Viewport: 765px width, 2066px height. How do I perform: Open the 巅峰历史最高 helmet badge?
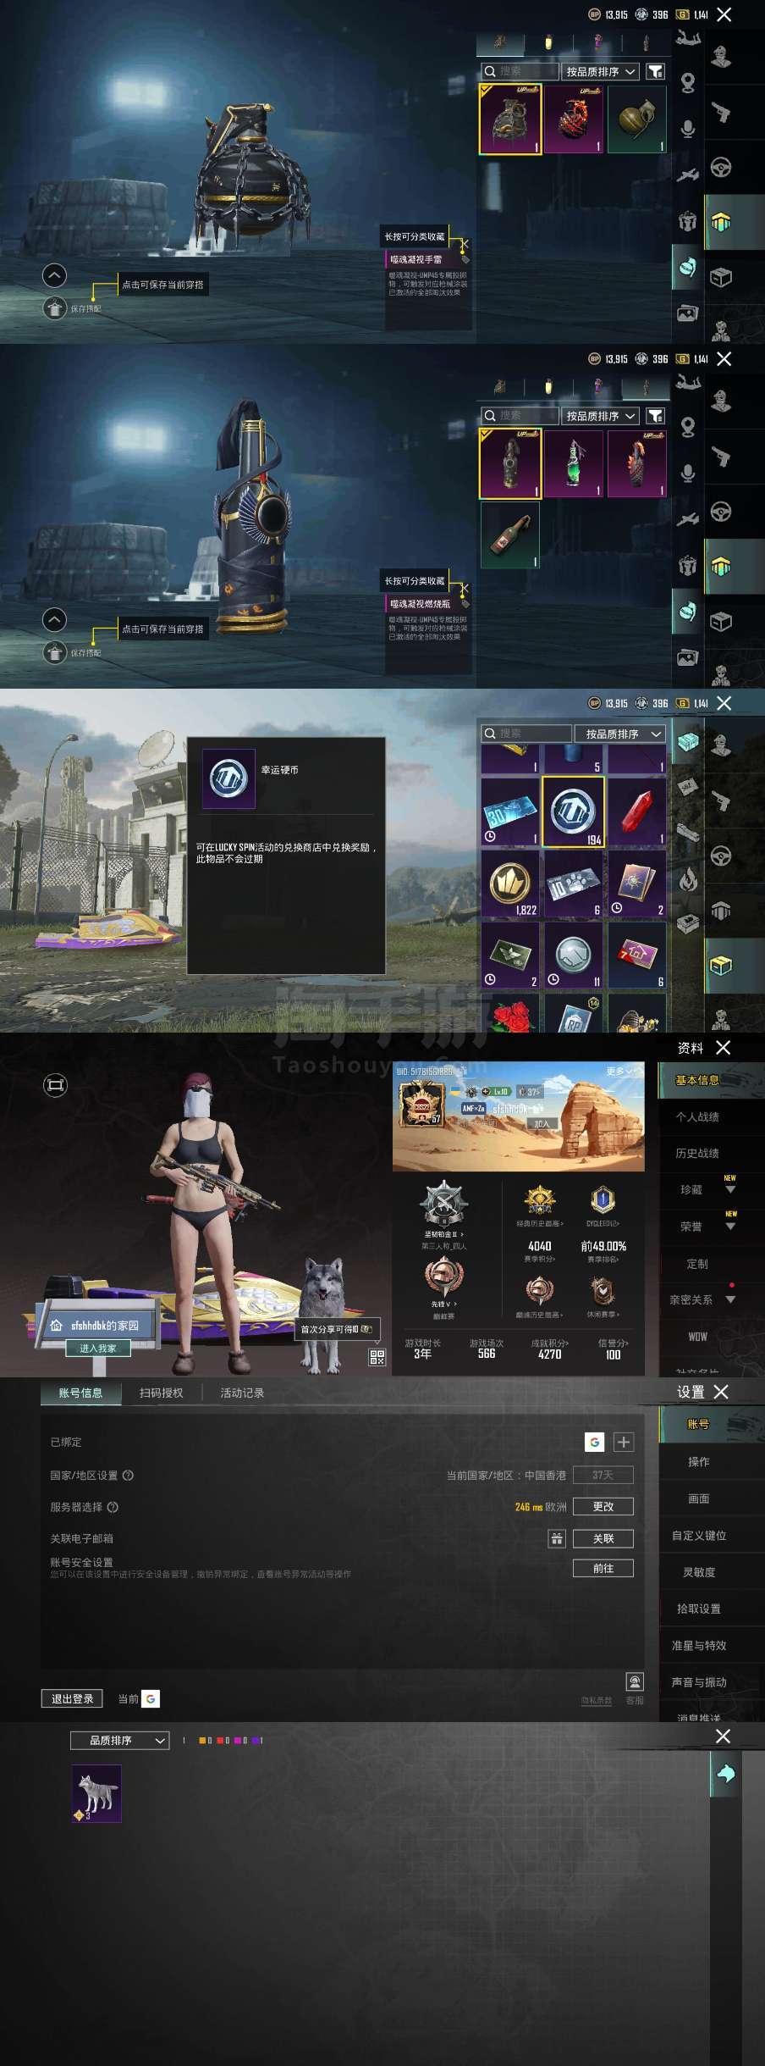(x=539, y=1291)
